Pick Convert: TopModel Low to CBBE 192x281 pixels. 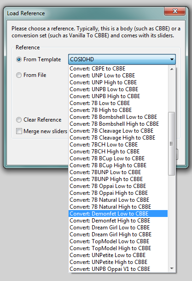[118, 241]
